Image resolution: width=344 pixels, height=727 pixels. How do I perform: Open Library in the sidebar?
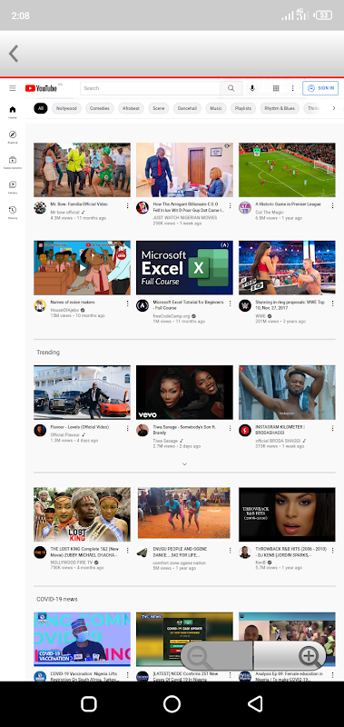point(13,187)
